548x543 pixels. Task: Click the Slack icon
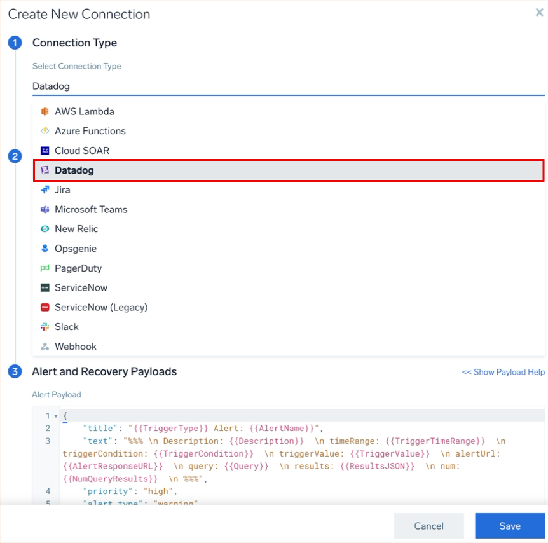45,327
